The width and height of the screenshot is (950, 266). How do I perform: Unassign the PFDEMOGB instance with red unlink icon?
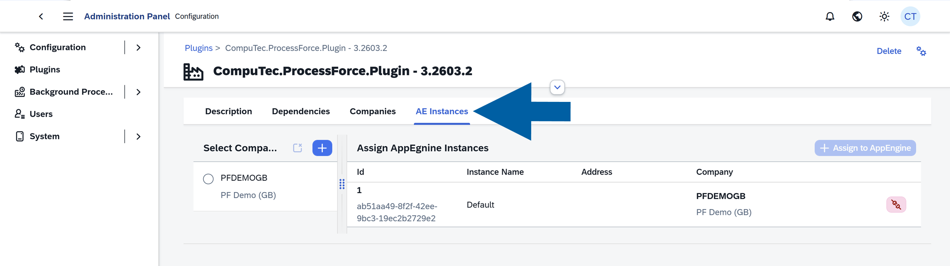tap(896, 205)
